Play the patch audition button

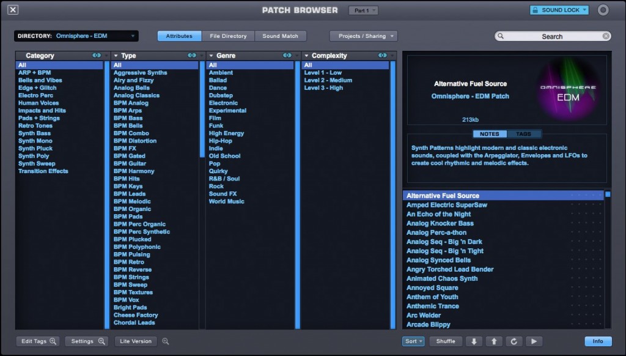pyautogui.click(x=534, y=341)
